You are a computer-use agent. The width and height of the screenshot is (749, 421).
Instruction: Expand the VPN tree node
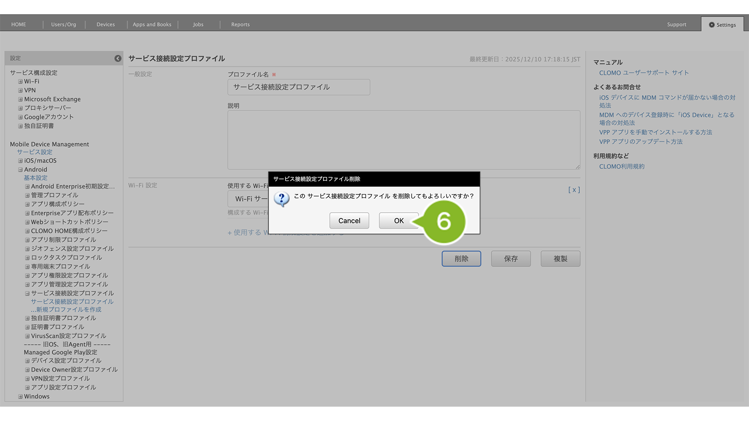click(x=20, y=91)
